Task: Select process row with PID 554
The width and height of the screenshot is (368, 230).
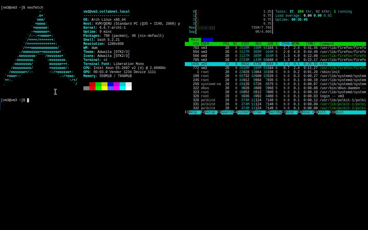Action: pyautogui.click(x=275, y=52)
